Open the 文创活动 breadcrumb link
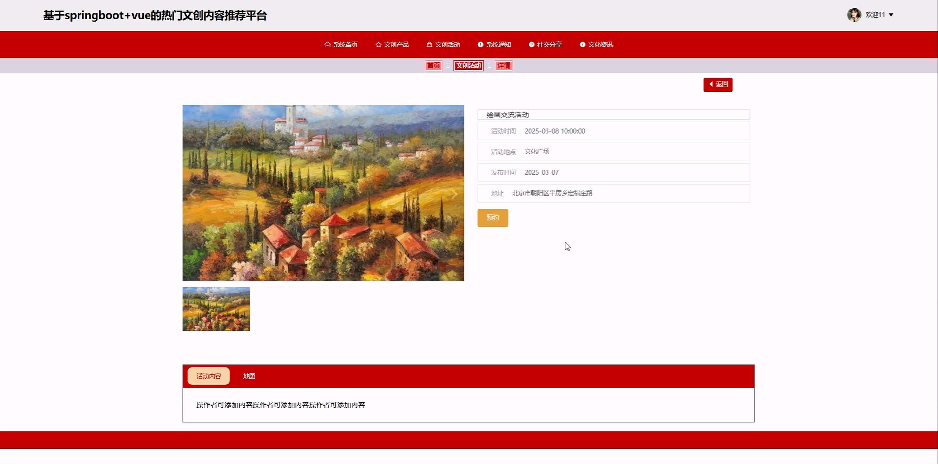Screen dimensions: 938x464 (468, 65)
